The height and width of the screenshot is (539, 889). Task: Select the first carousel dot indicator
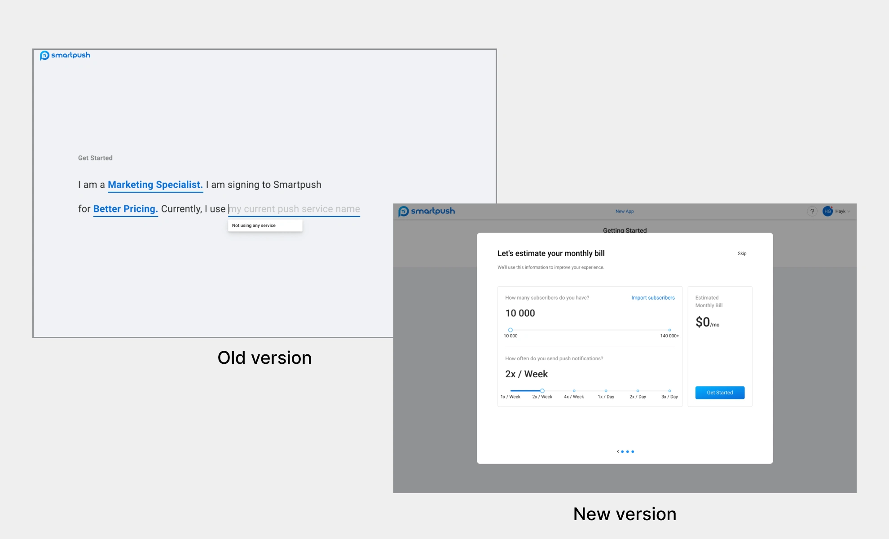click(x=622, y=451)
